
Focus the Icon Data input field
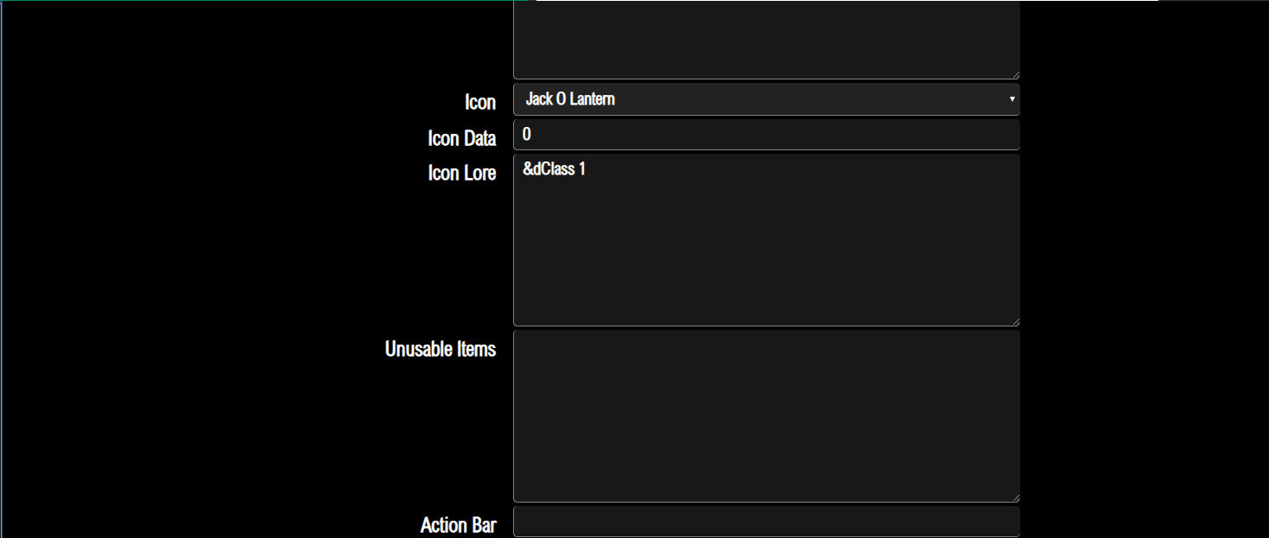coord(765,135)
